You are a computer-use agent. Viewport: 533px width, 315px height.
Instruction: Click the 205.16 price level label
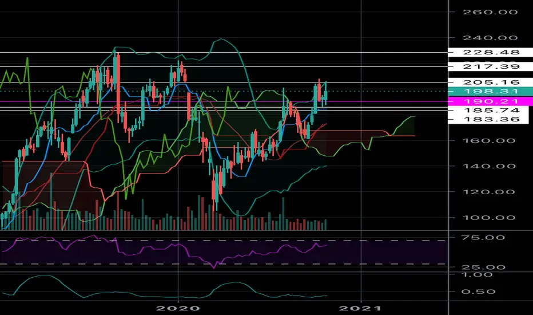491,82
